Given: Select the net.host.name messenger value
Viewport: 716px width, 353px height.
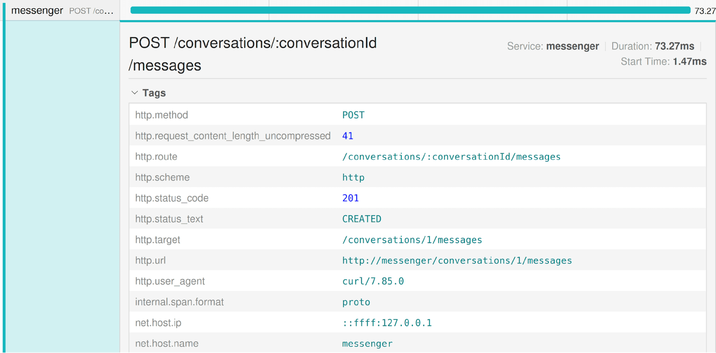Looking at the screenshot, I should [367, 344].
